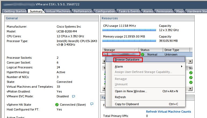Screen dimensions: 207x118
Task: Click Refresh Virtual Machine Counts link
Action: (x=168, y=112)
